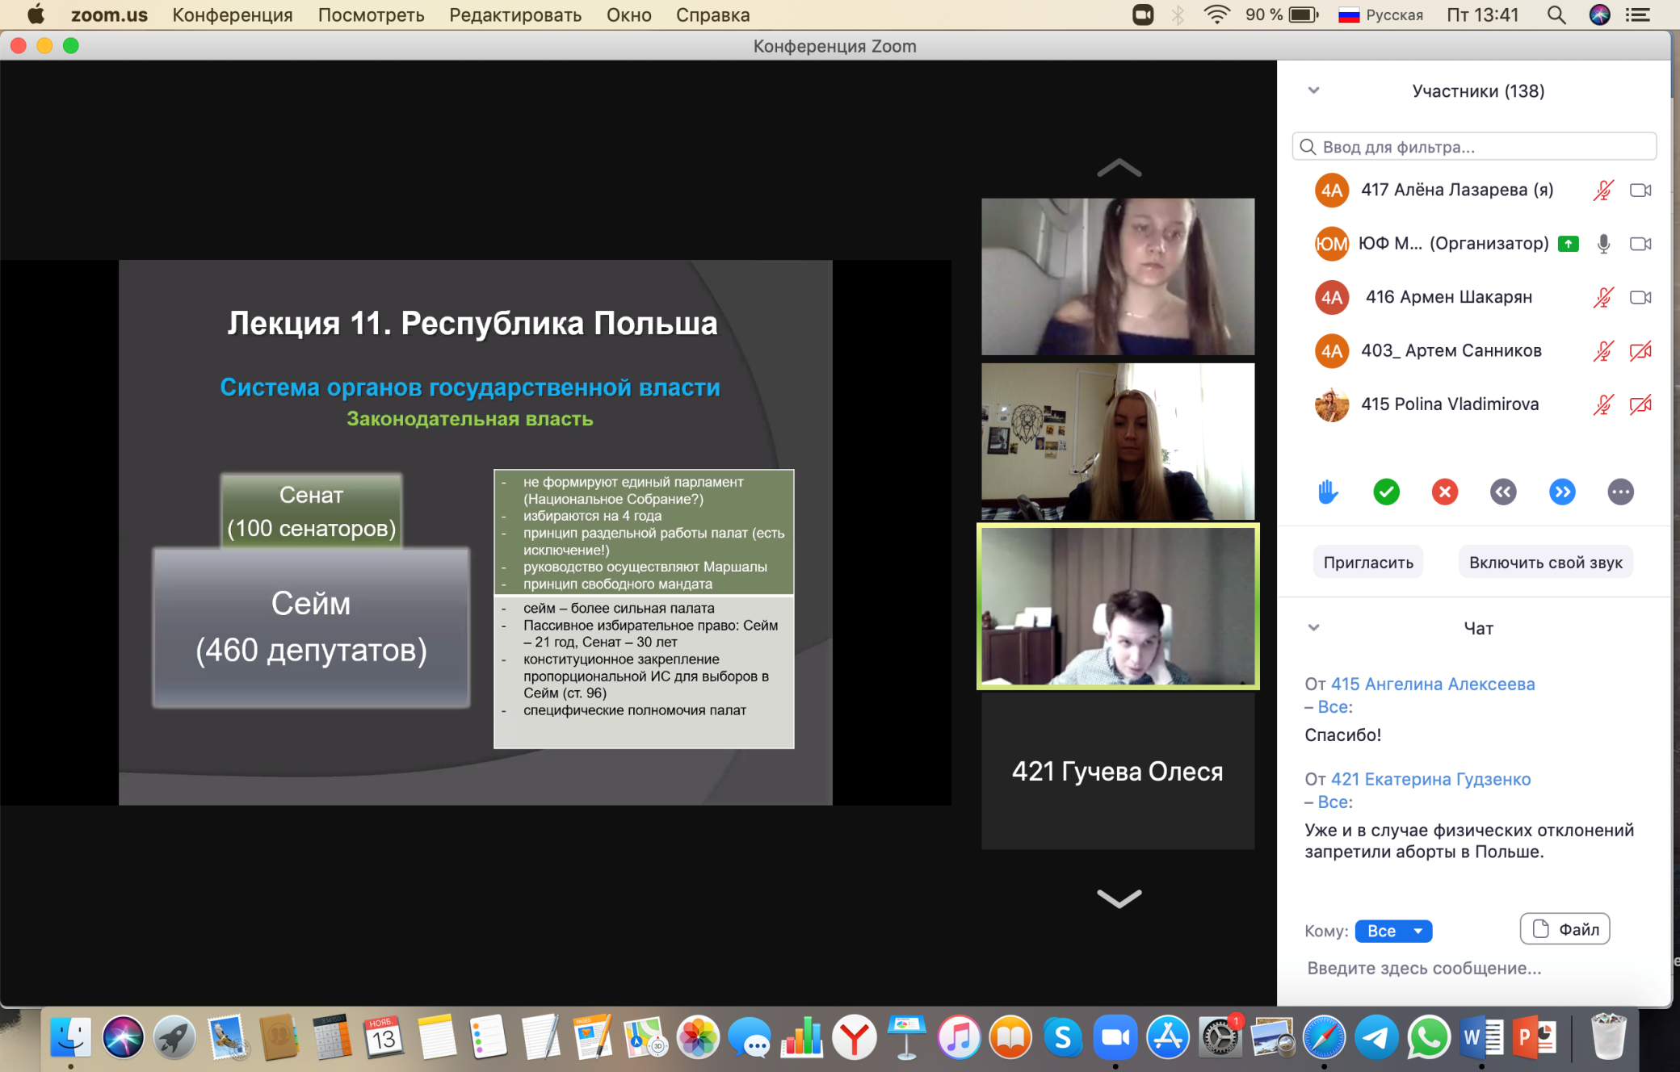The height and width of the screenshot is (1072, 1680).
Task: Open Skype in the Dock
Action: pyautogui.click(x=1062, y=1037)
